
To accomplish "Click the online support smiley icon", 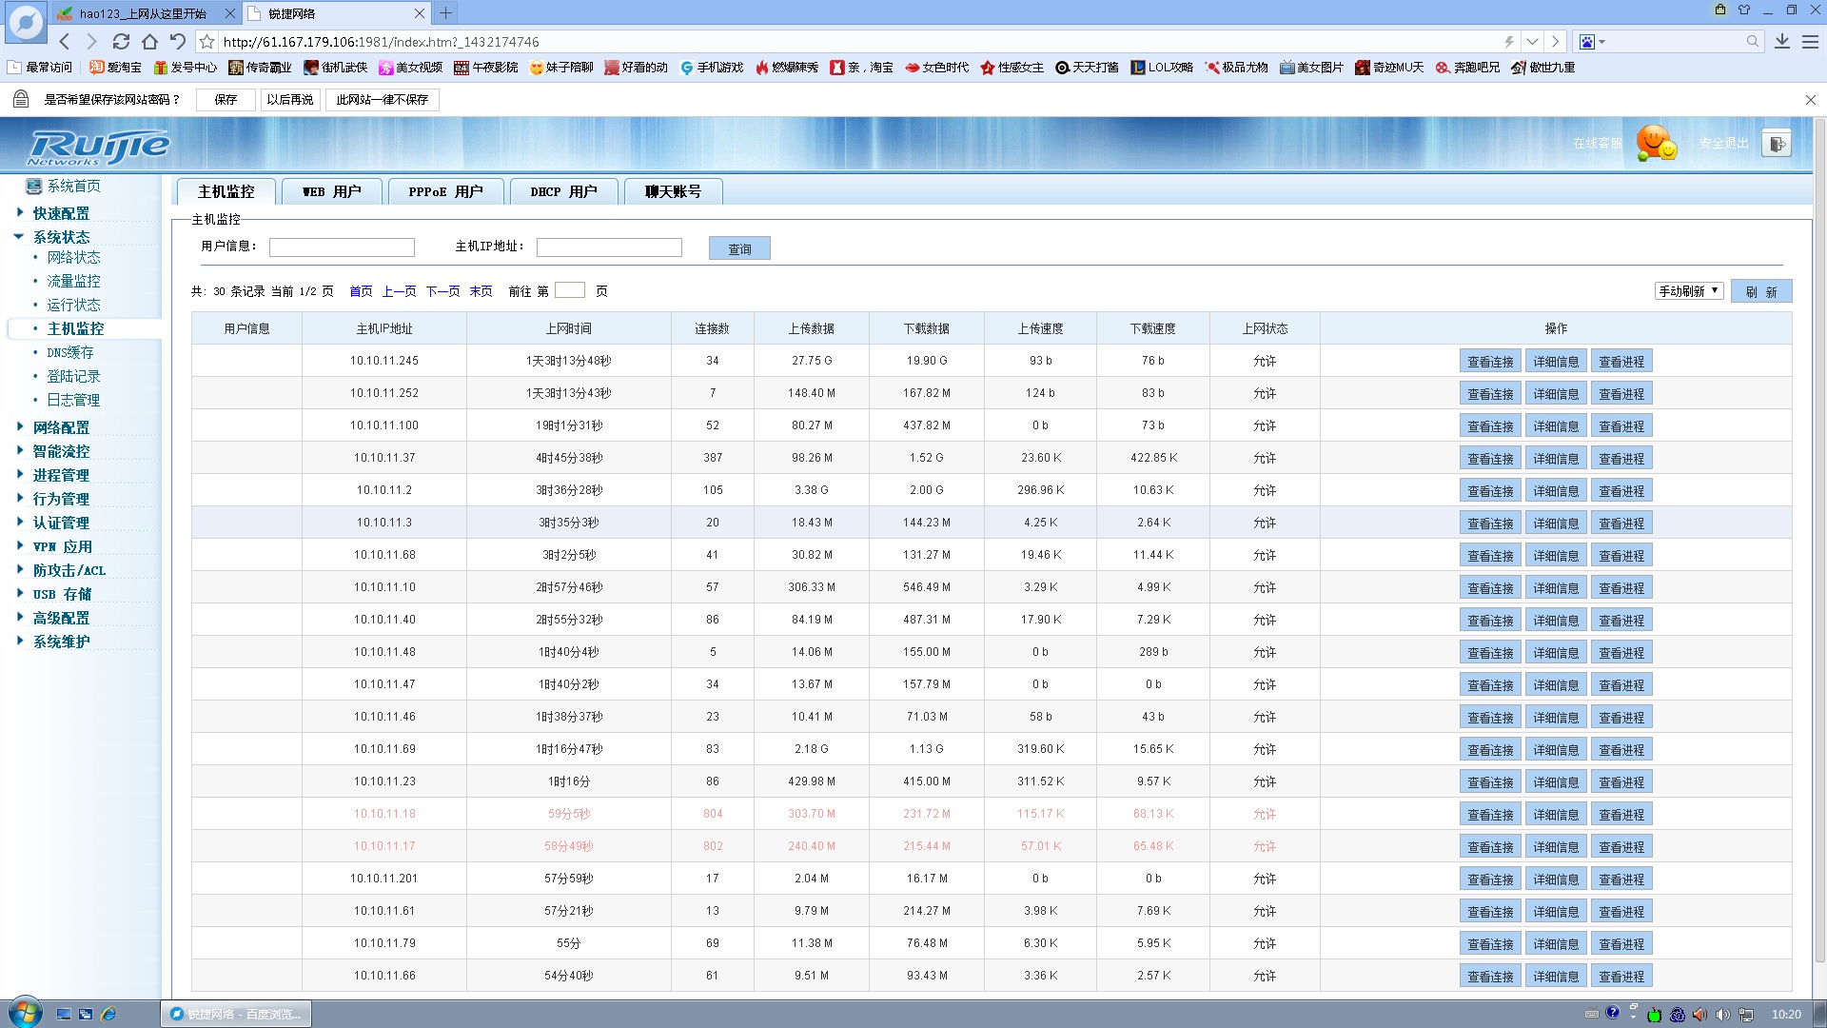I will 1656,143.
